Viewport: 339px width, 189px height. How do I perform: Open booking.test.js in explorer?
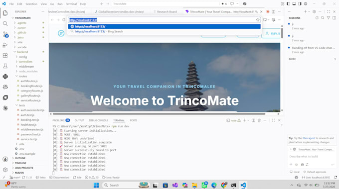point(30,120)
